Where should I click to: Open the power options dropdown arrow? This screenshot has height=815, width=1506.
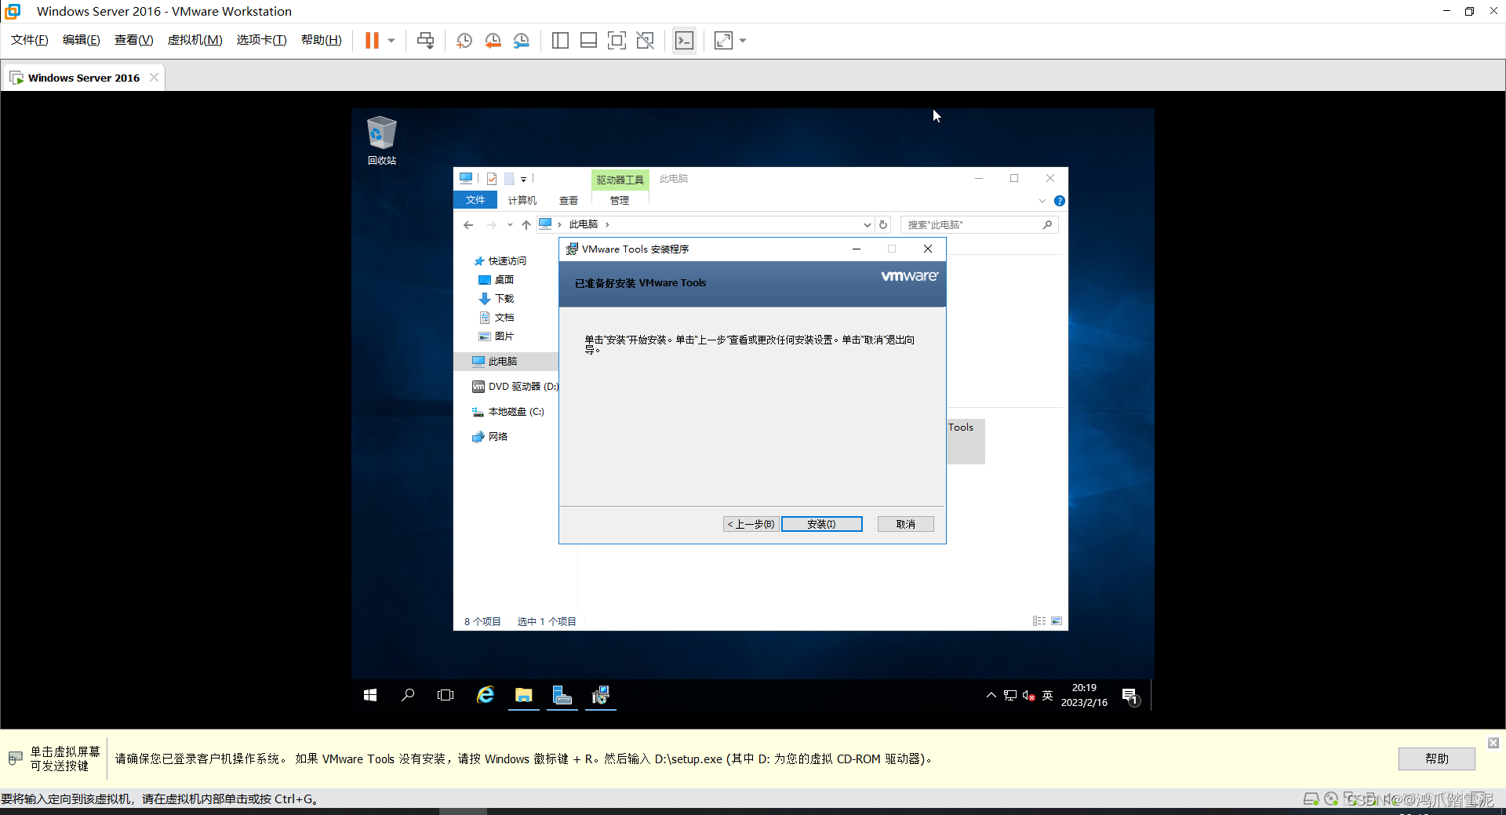(x=391, y=41)
